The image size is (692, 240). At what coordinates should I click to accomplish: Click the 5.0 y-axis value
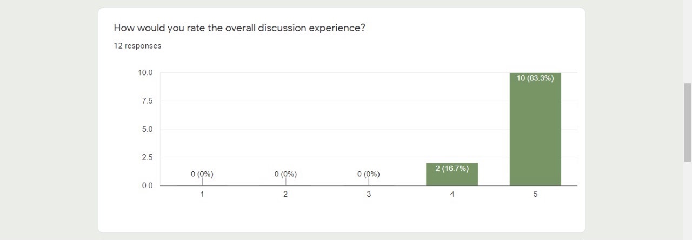click(147, 129)
